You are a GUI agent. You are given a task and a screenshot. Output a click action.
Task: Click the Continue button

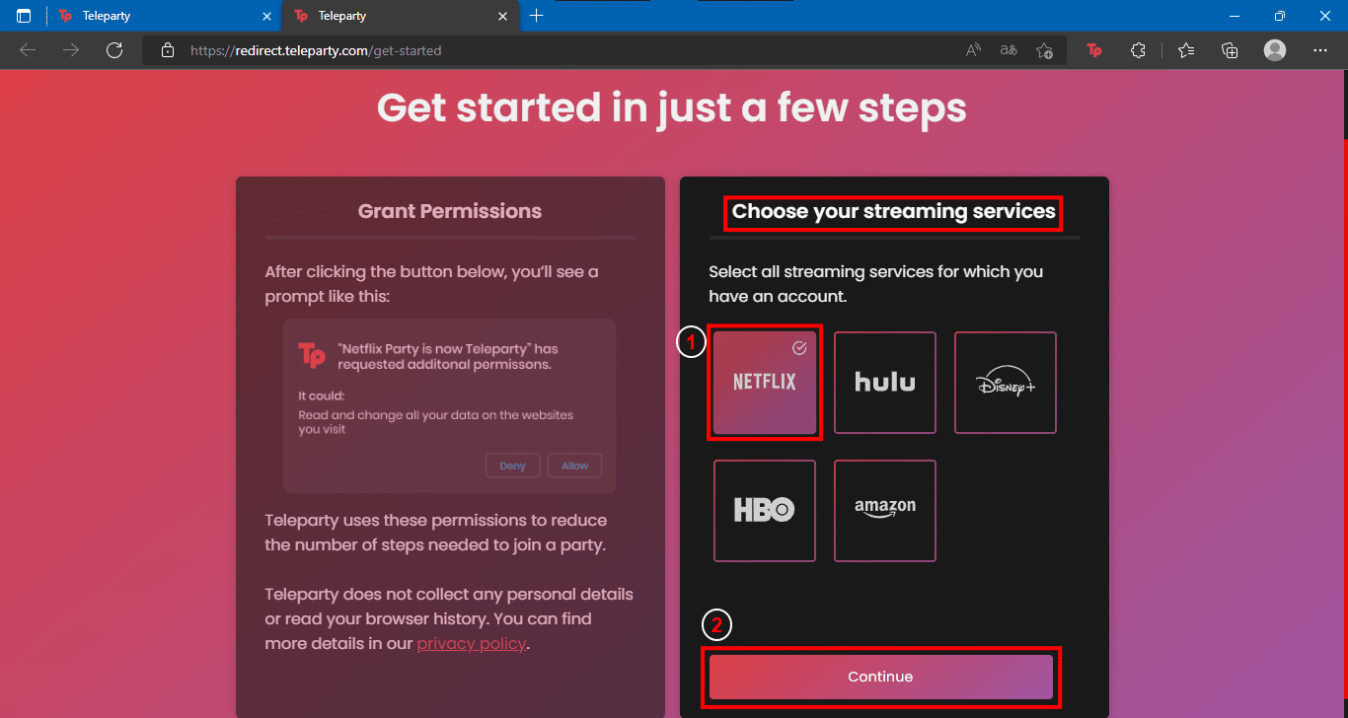point(880,677)
